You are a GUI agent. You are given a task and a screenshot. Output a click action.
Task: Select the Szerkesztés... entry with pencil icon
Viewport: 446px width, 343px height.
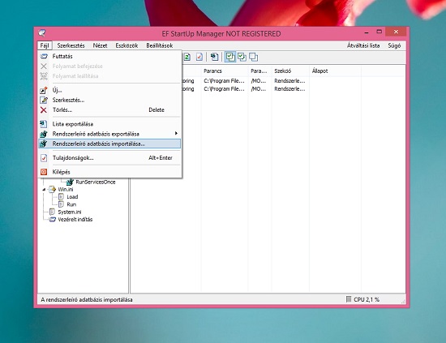(109, 100)
